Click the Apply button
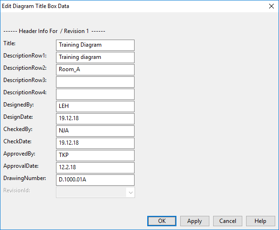 [x=195, y=221]
